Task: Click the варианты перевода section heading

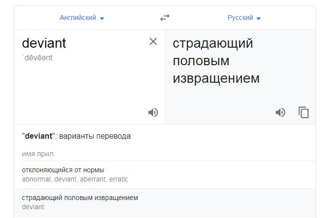Action: [95, 136]
